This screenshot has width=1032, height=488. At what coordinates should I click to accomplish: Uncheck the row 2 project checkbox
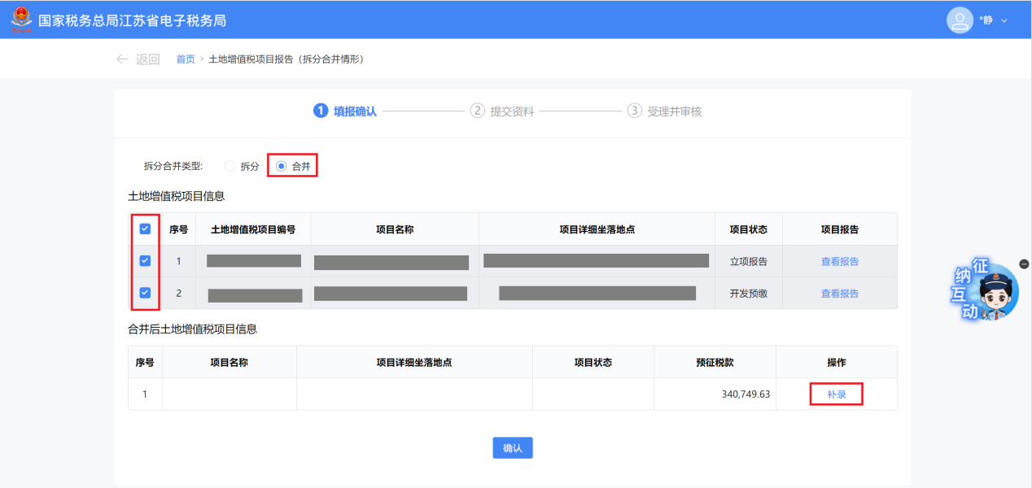(145, 293)
